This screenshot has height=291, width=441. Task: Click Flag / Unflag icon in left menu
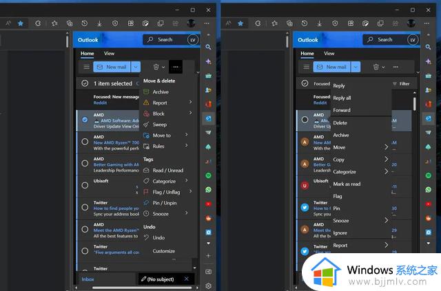coord(146,192)
